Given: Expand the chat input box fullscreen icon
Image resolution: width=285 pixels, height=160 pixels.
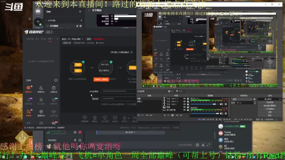Looking at the screenshot, I should click(x=208, y=145).
